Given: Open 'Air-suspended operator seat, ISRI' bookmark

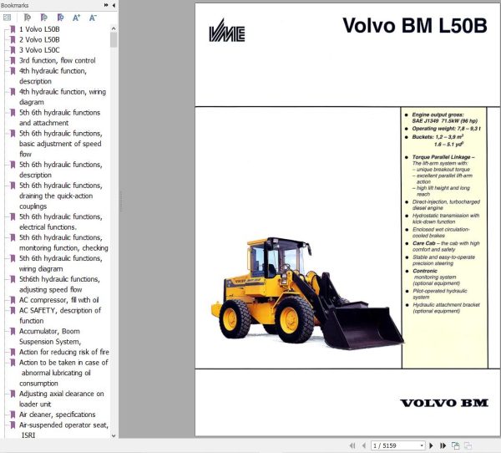Looking at the screenshot, I should 63,430.
